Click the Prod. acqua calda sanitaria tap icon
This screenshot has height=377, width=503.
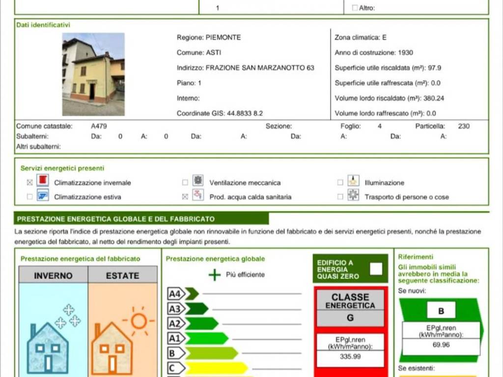coord(198,195)
